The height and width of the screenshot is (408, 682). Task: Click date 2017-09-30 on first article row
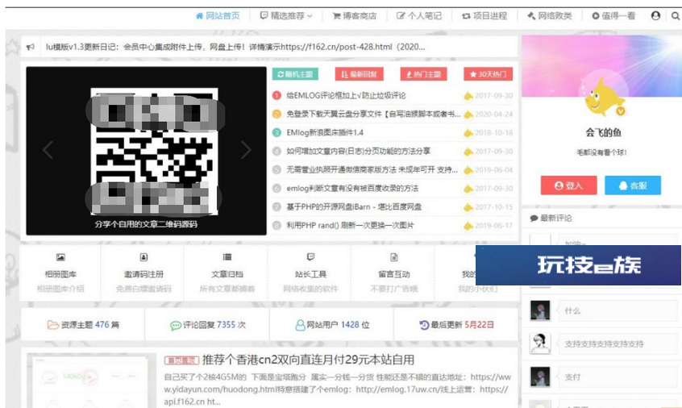click(493, 96)
